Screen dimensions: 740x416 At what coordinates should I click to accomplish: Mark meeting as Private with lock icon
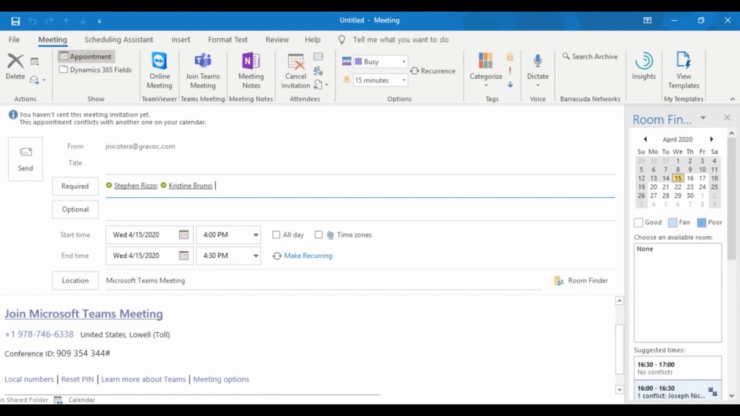click(x=510, y=57)
